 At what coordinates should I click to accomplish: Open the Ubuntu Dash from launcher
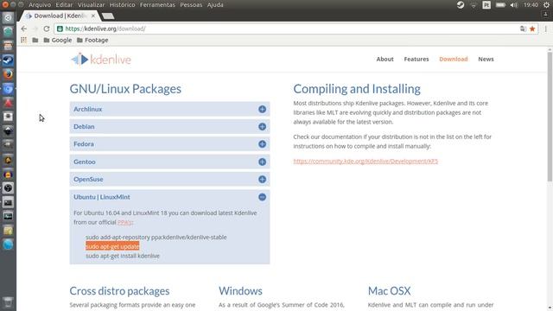(8, 17)
